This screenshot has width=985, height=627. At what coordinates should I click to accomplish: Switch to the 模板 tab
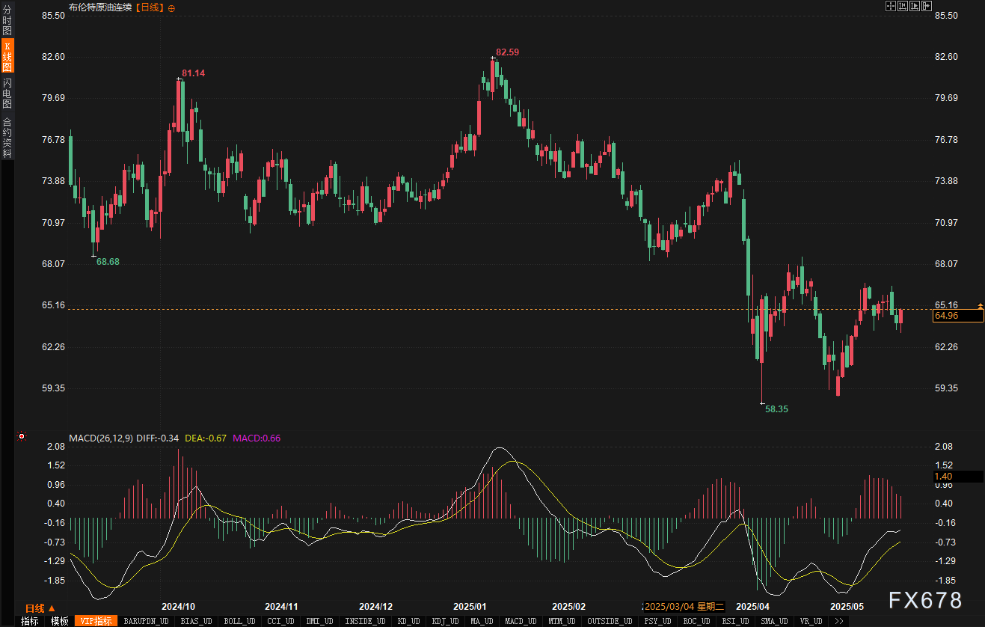pos(59,621)
